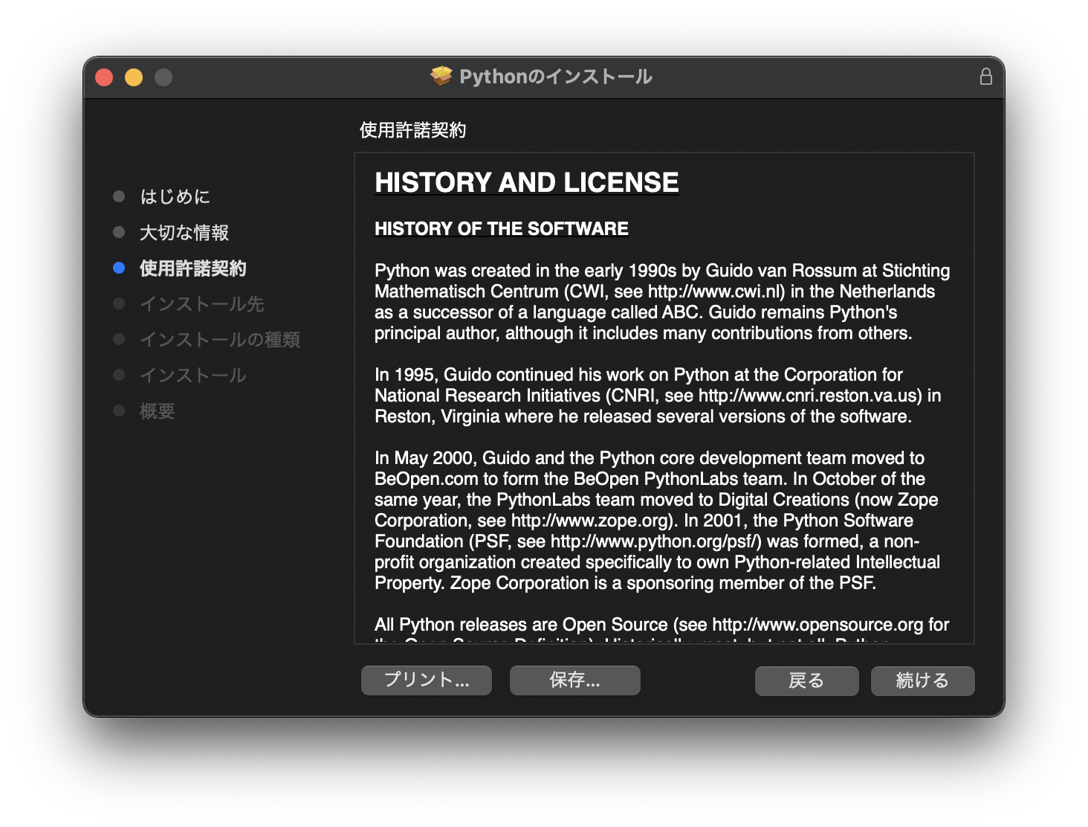Click the lock icon in title bar

985,77
